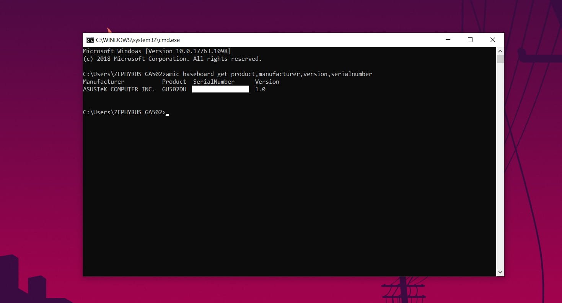
Task: Click the Microsoft Corporation copyright line
Action: click(x=173, y=59)
